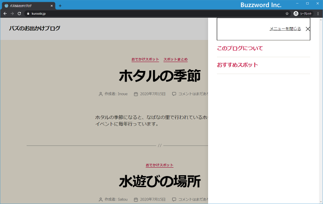Viewport: 323px width, 204px height.
Task: Click the WordPress favicon on the tab
Action: coord(6,6)
